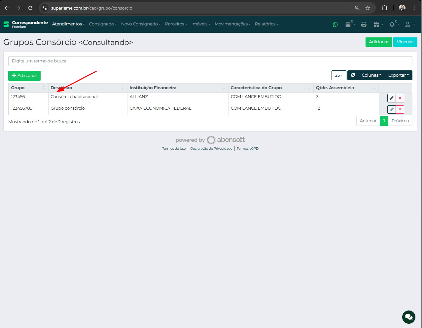Viewport: 422px width, 328px height.
Task: Open the Colunas dropdown
Action: click(x=371, y=75)
